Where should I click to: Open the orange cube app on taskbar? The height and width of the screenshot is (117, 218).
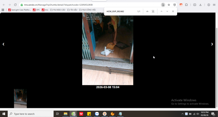click(x=112, y=114)
